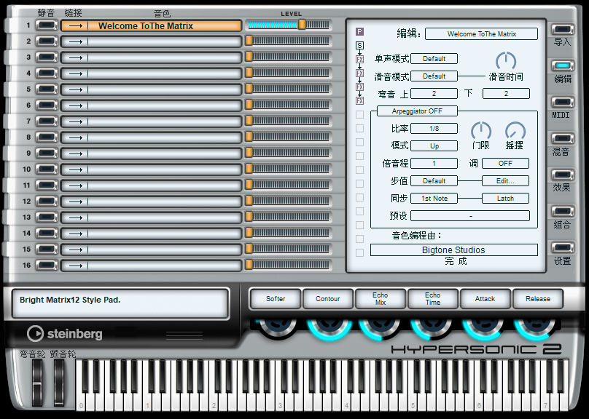Open the 设置 setup page
Viewport: 589px width, 419px height.
[562, 248]
